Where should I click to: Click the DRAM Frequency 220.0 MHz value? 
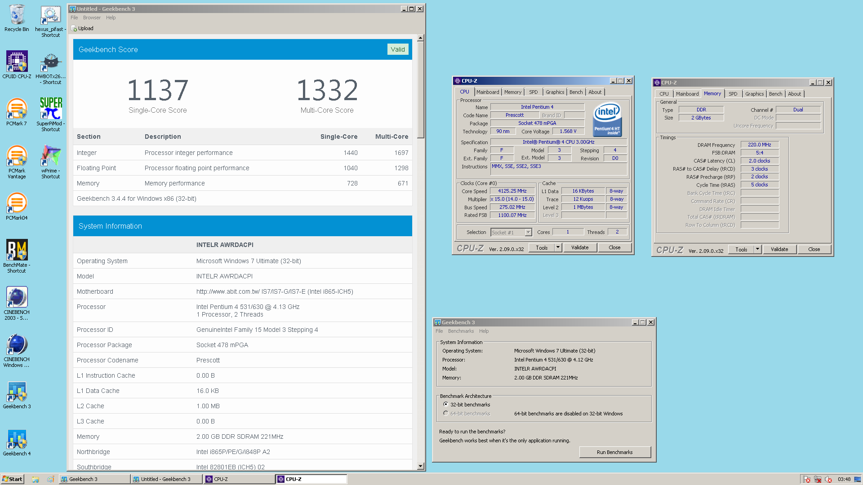pos(760,145)
